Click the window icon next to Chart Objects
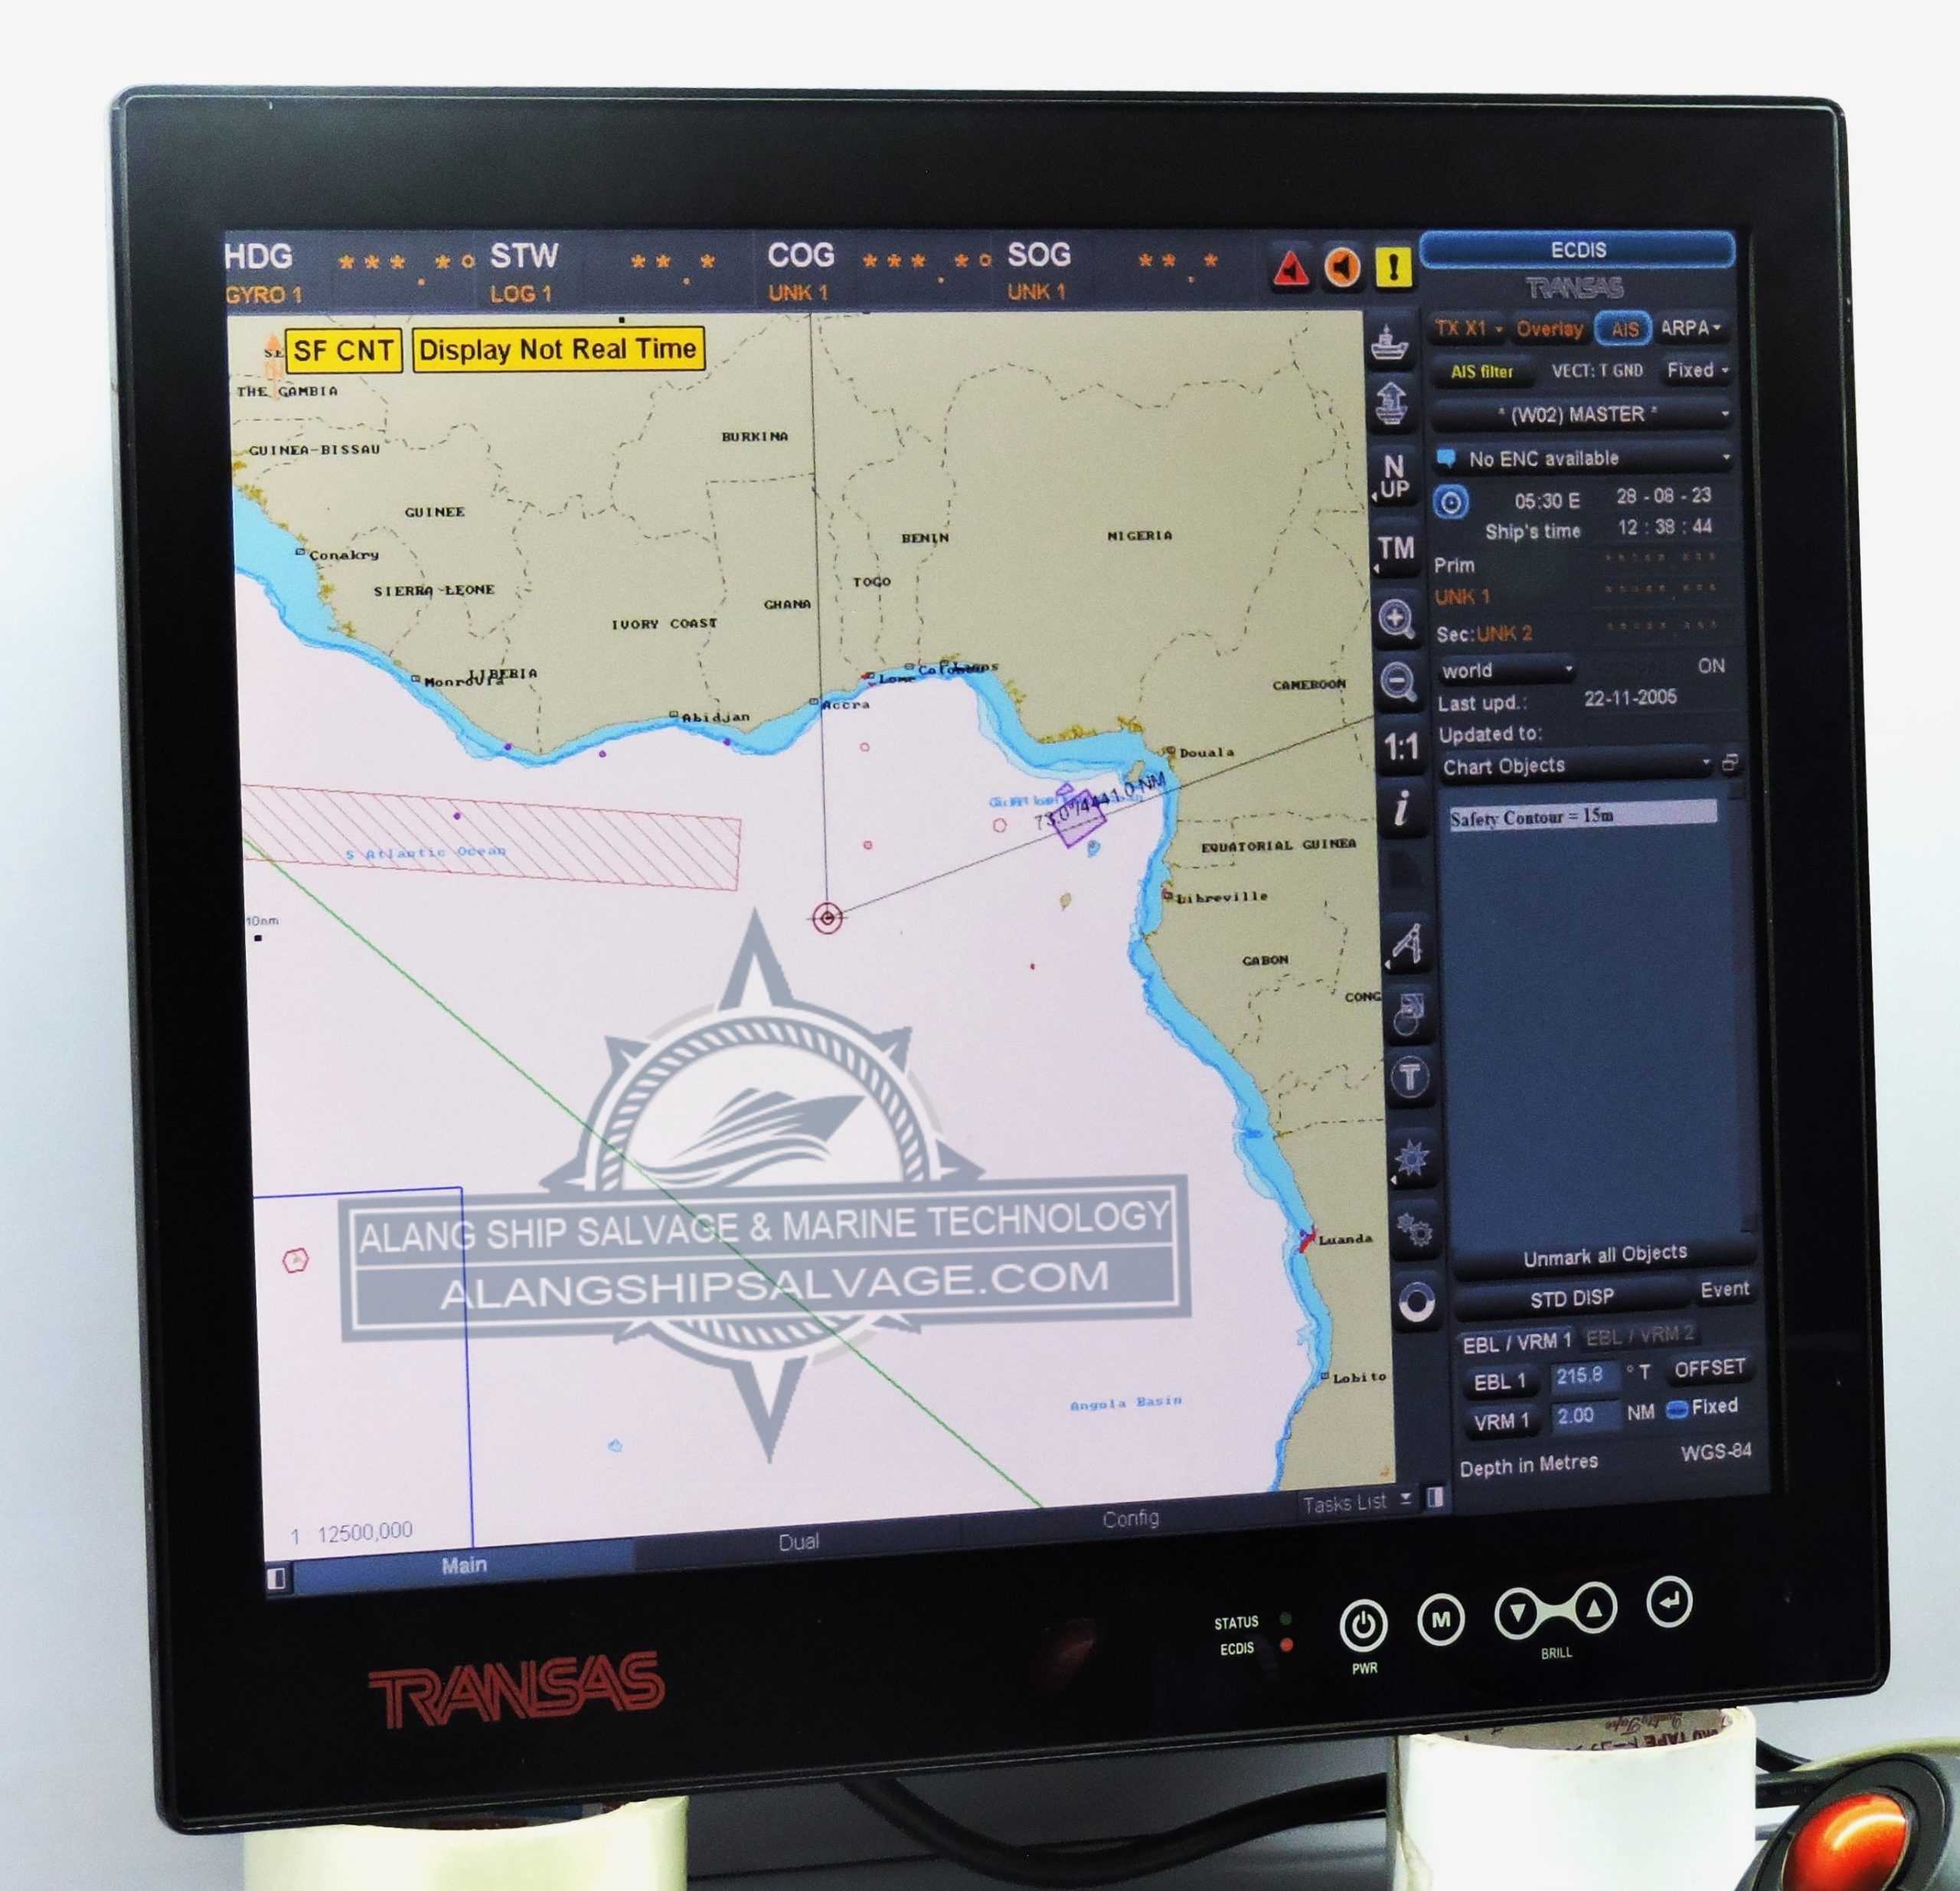 click(1731, 764)
